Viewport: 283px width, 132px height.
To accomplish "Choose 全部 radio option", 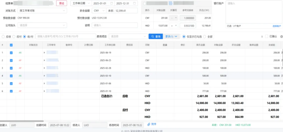I will pyautogui.click(x=205, y=37).
